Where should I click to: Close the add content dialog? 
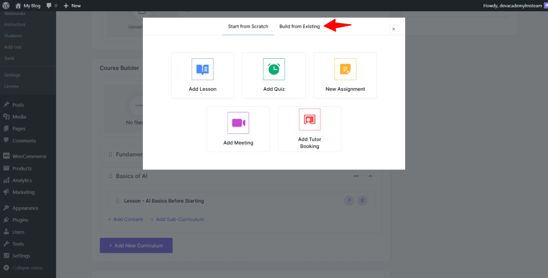[393, 29]
